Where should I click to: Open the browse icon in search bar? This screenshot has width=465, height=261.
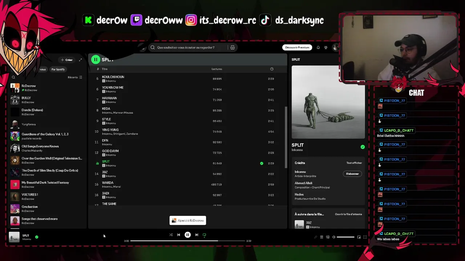pos(232,47)
